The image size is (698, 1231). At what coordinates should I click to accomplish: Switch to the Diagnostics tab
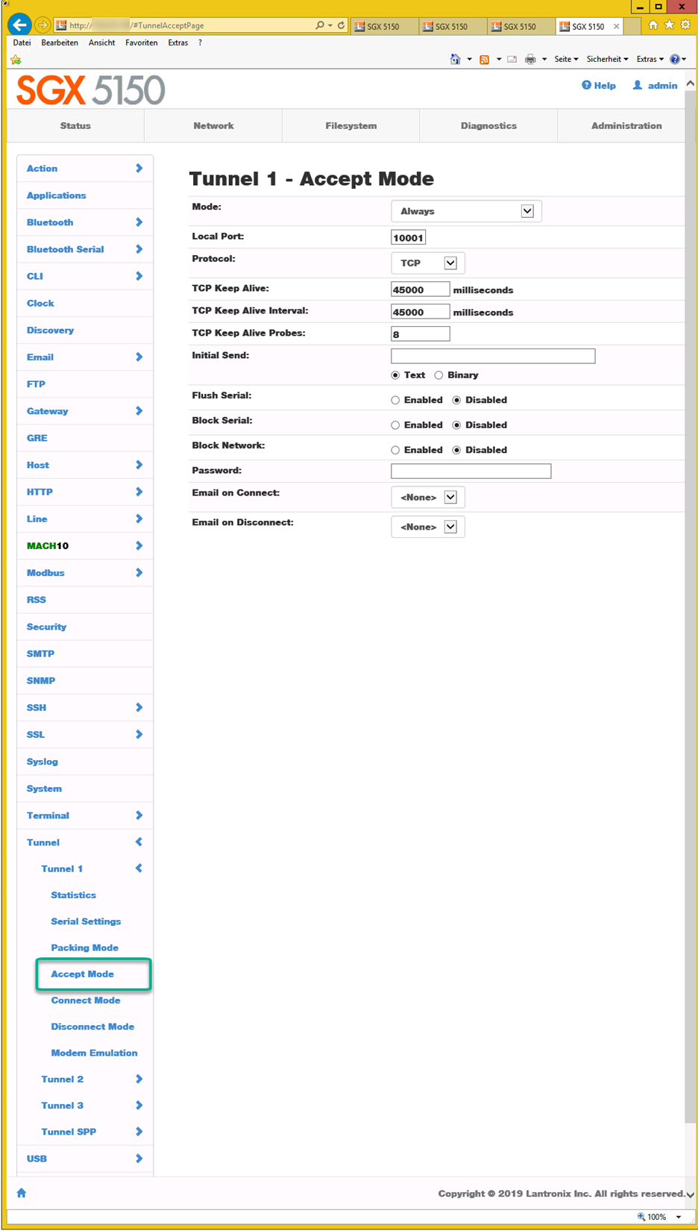[488, 126]
